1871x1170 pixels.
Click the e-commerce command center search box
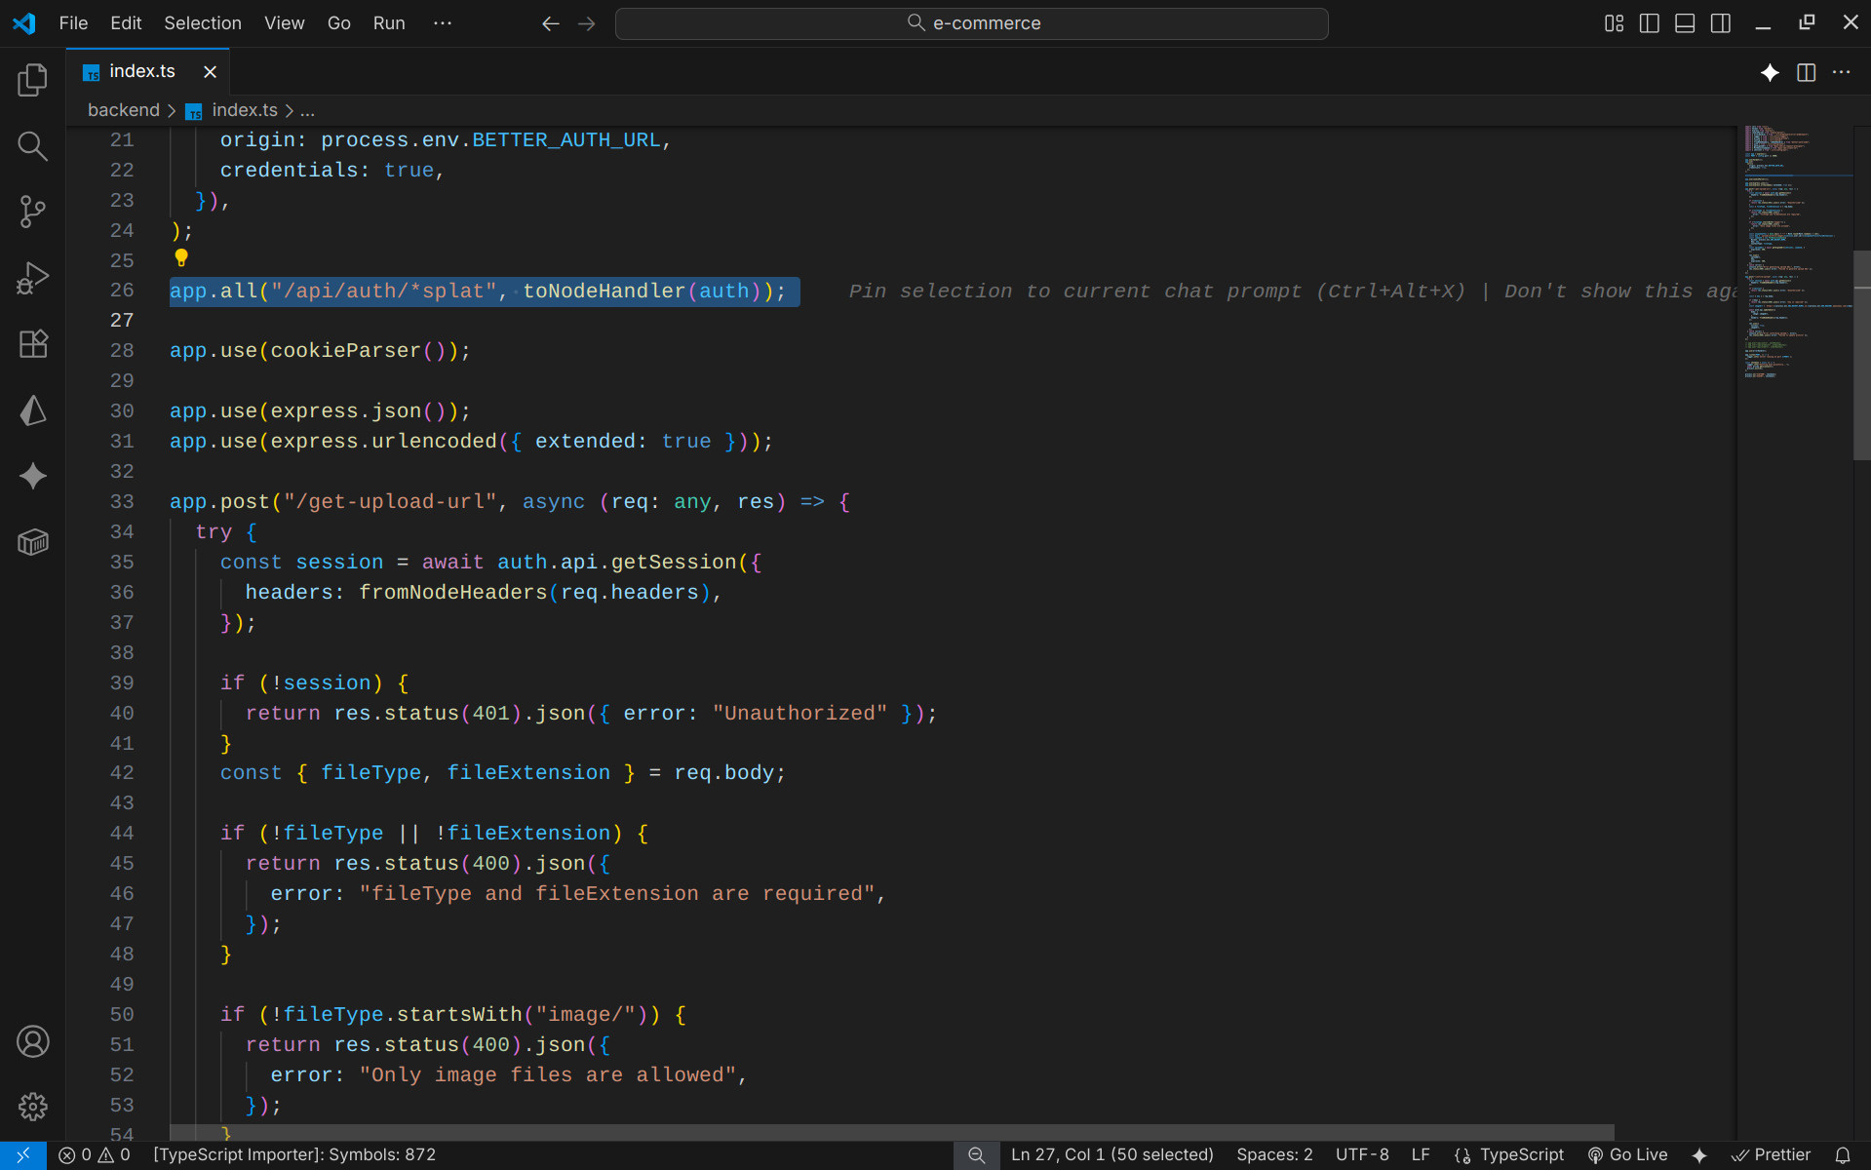pyautogui.click(x=971, y=23)
